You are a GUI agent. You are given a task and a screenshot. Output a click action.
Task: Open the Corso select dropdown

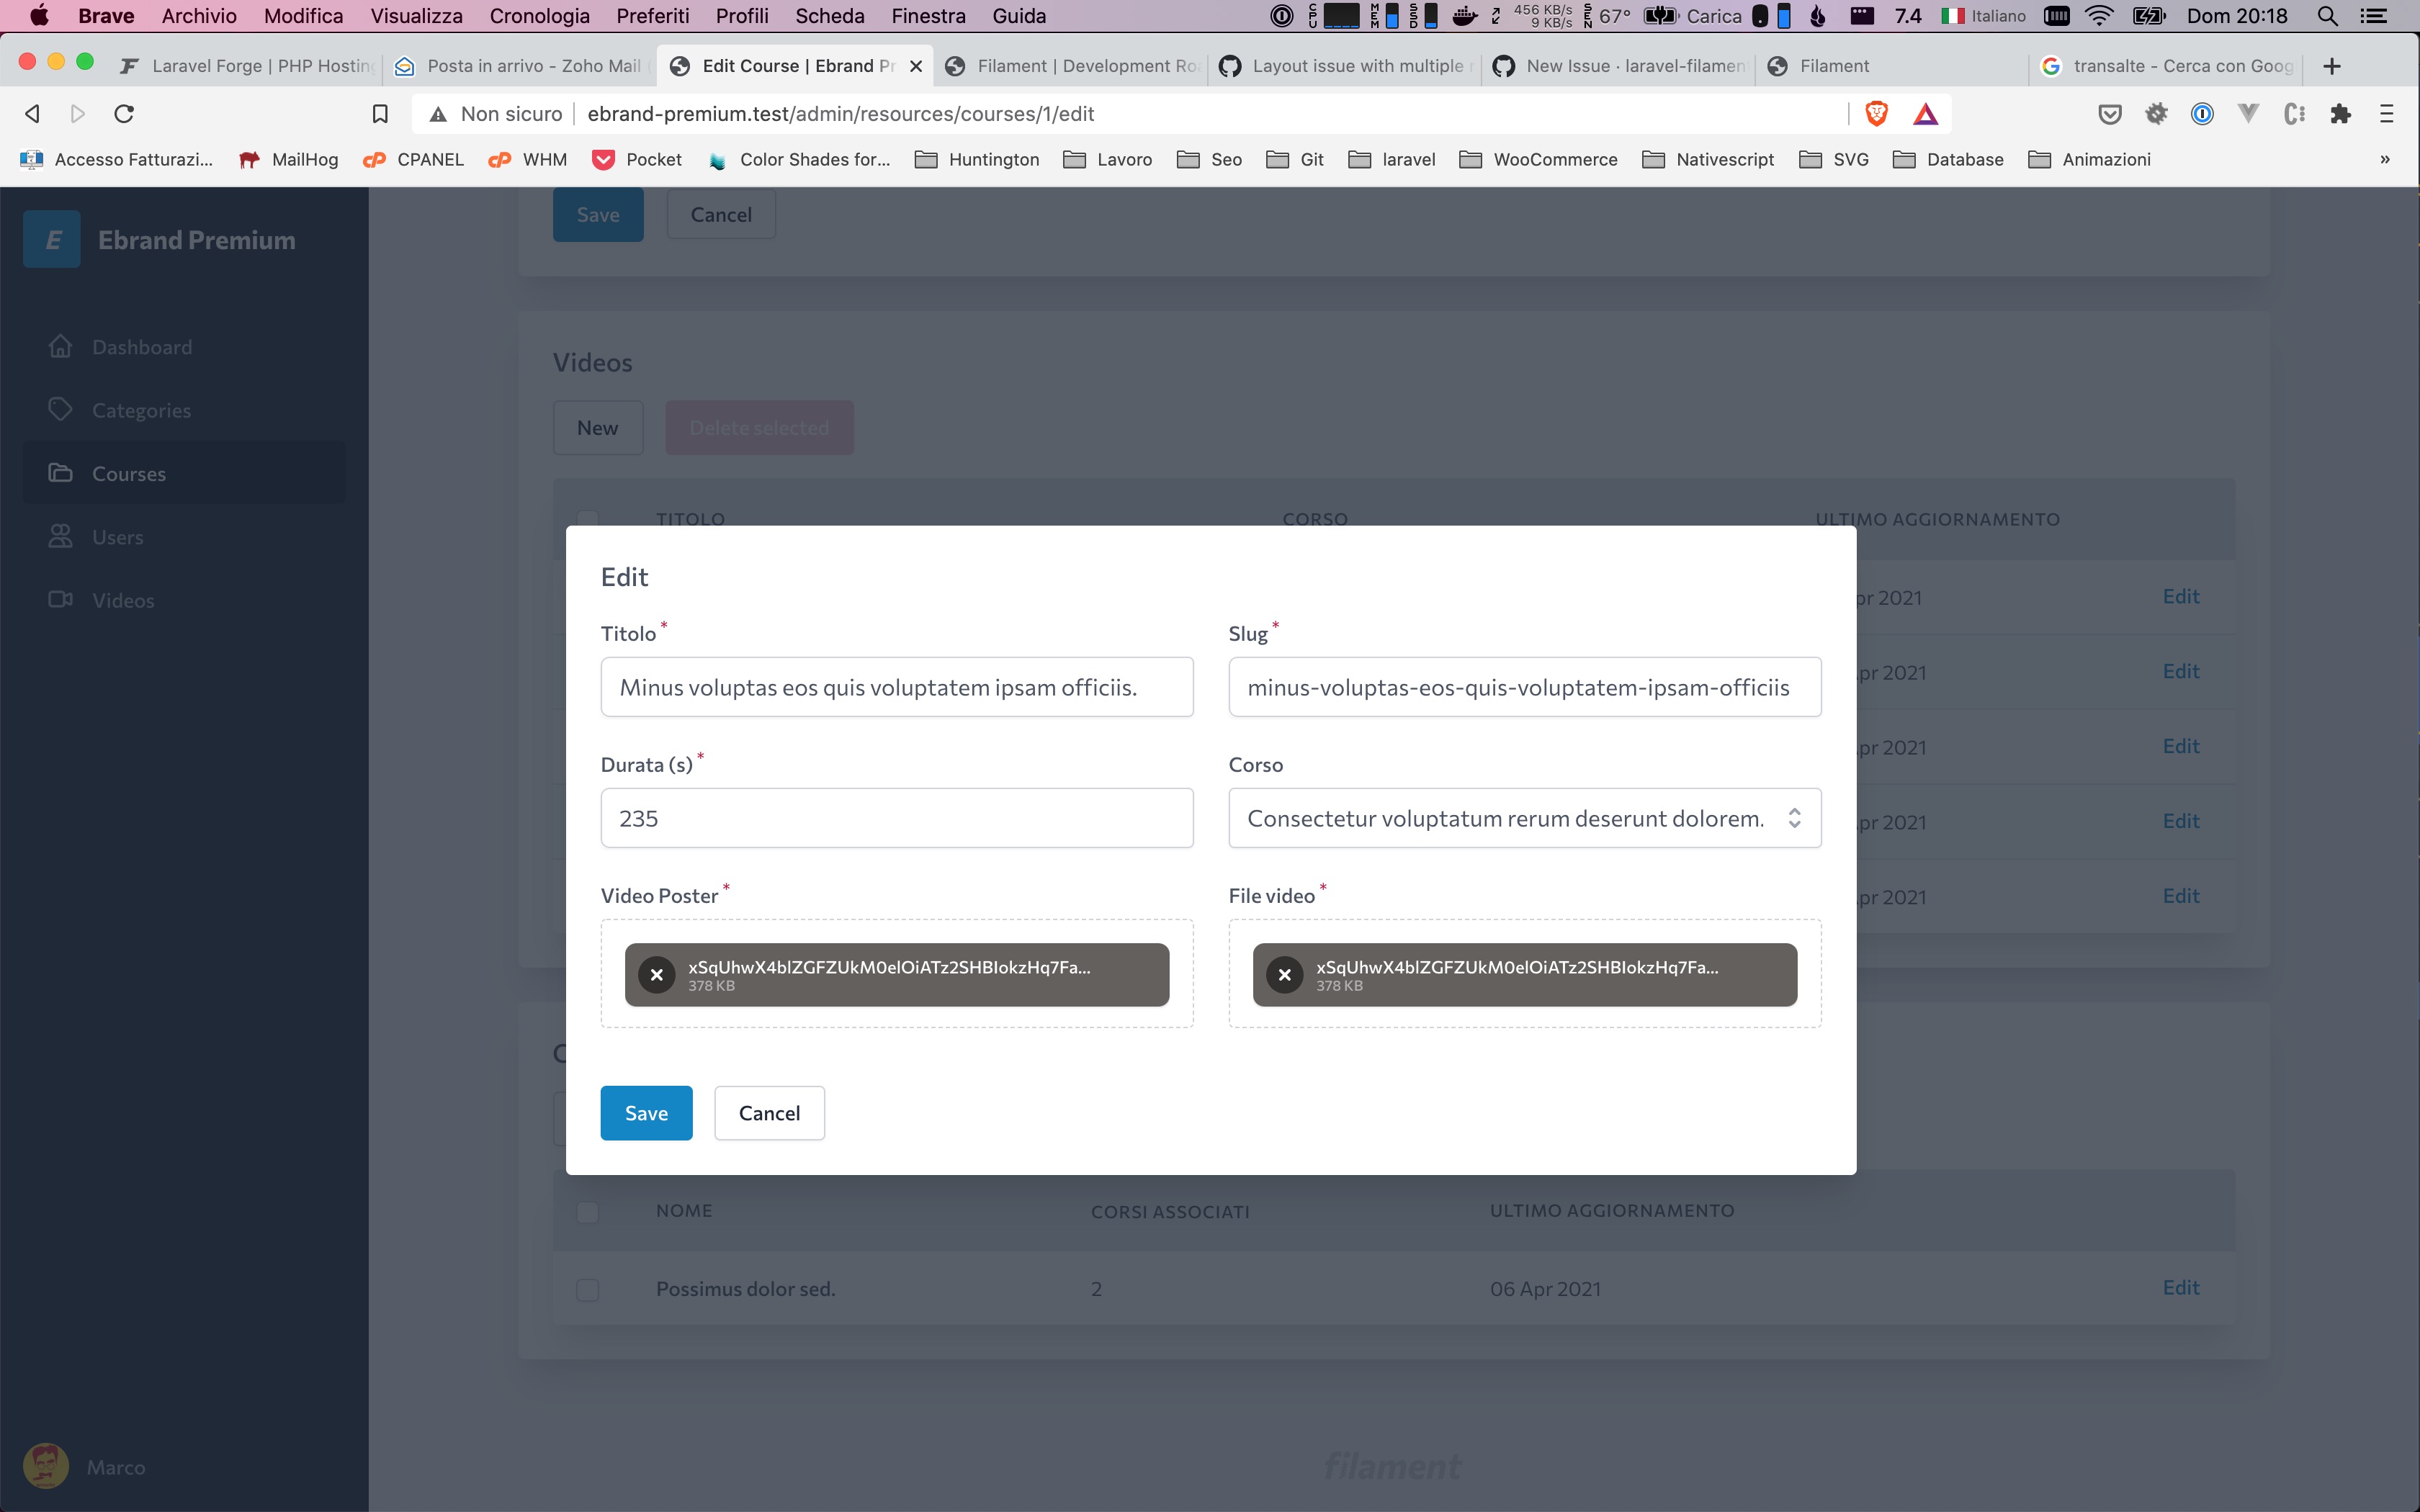coord(1524,818)
